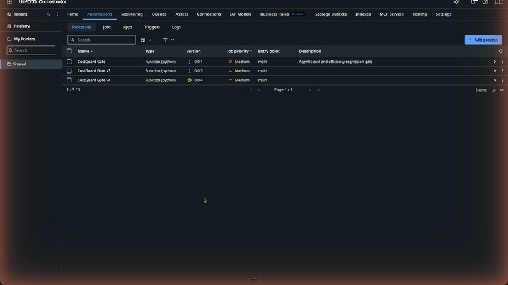The width and height of the screenshot is (508, 285).
Task: Select all processes checkbox in header
Action: point(69,51)
